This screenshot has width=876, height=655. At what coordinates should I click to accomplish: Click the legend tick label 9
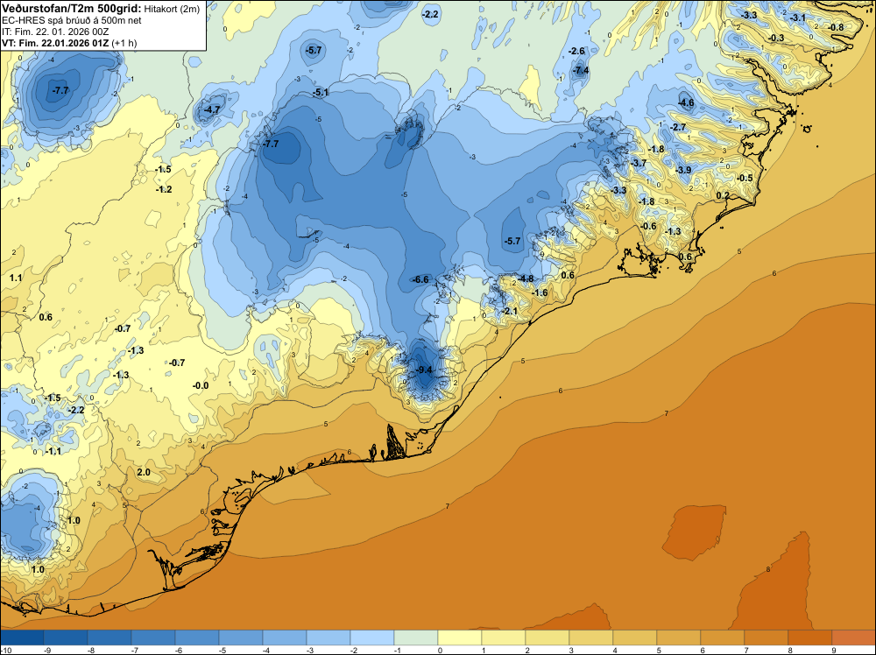pyautogui.click(x=834, y=650)
